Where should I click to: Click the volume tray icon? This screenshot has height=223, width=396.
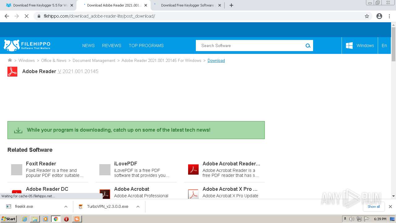pos(351,219)
